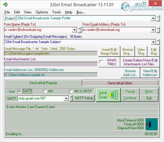Click plus/minus stepper beside SMTP server

click(x=71, y=98)
